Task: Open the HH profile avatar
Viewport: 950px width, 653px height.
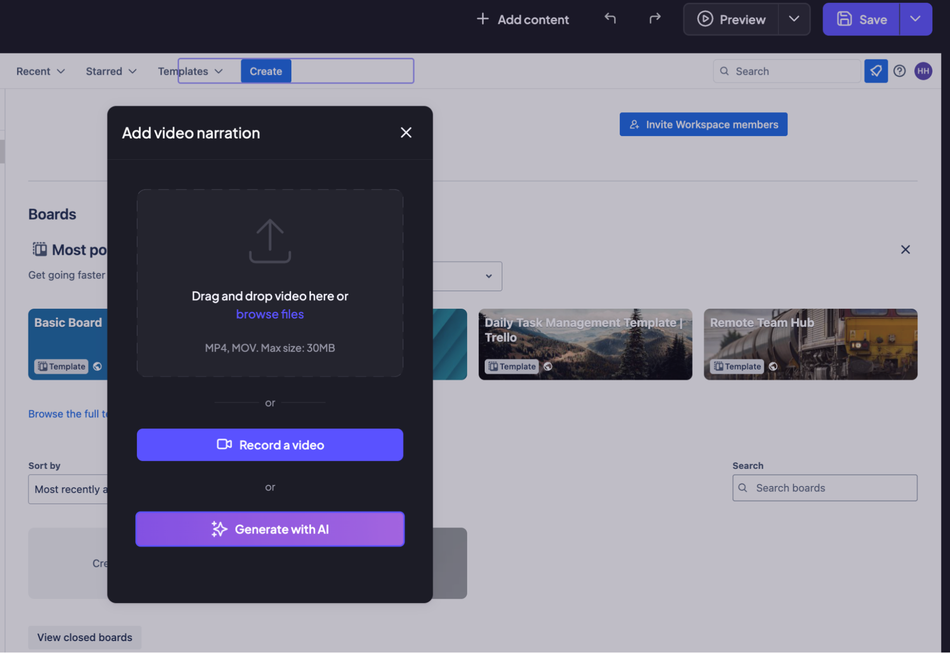Action: click(923, 71)
